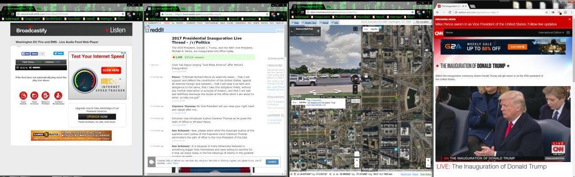Image resolution: width=575 pixels, height=177 pixels.
Task: Click Report a Problem icon
Action: coord(45,95)
